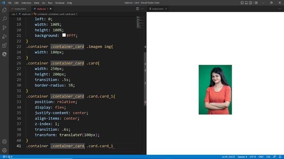Open the File menu
Viewport: 284px width, 159px height.
10,3
